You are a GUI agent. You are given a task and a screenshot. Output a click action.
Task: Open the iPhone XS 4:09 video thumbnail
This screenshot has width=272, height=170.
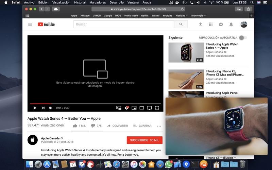tap(186, 79)
